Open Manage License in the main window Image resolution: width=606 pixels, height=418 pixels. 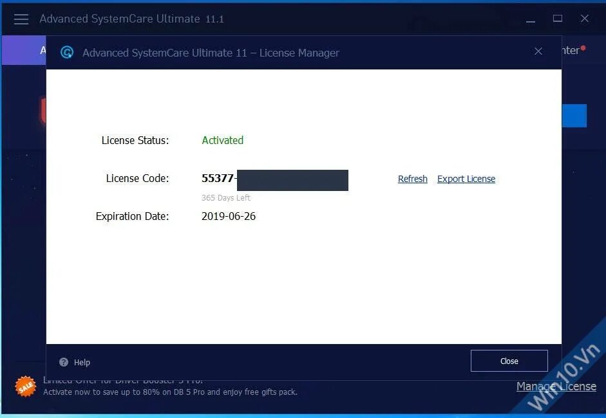click(556, 386)
